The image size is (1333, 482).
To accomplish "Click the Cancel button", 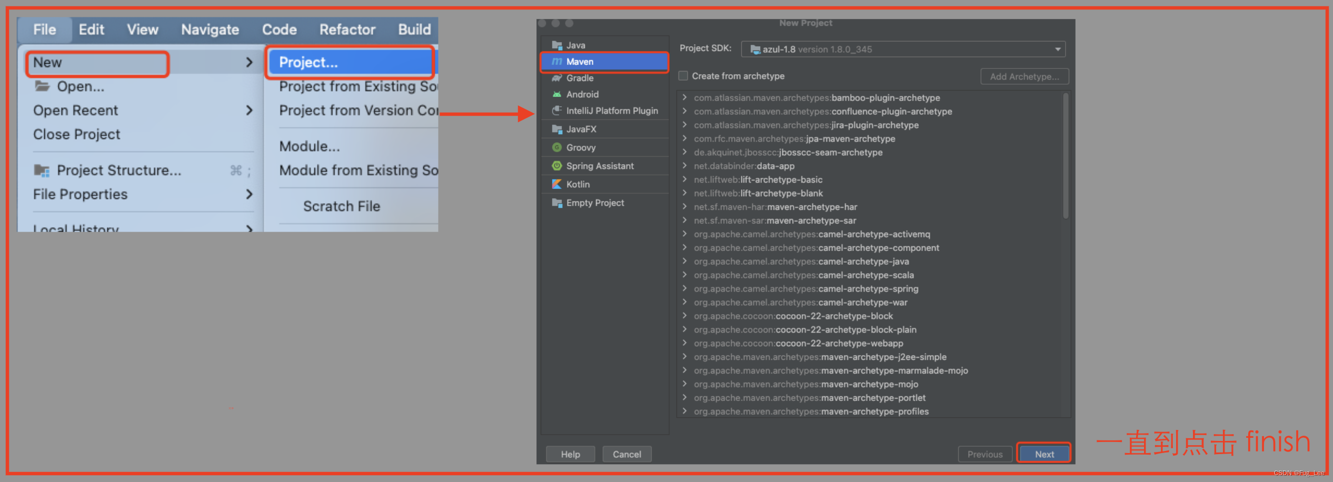I will (x=626, y=454).
